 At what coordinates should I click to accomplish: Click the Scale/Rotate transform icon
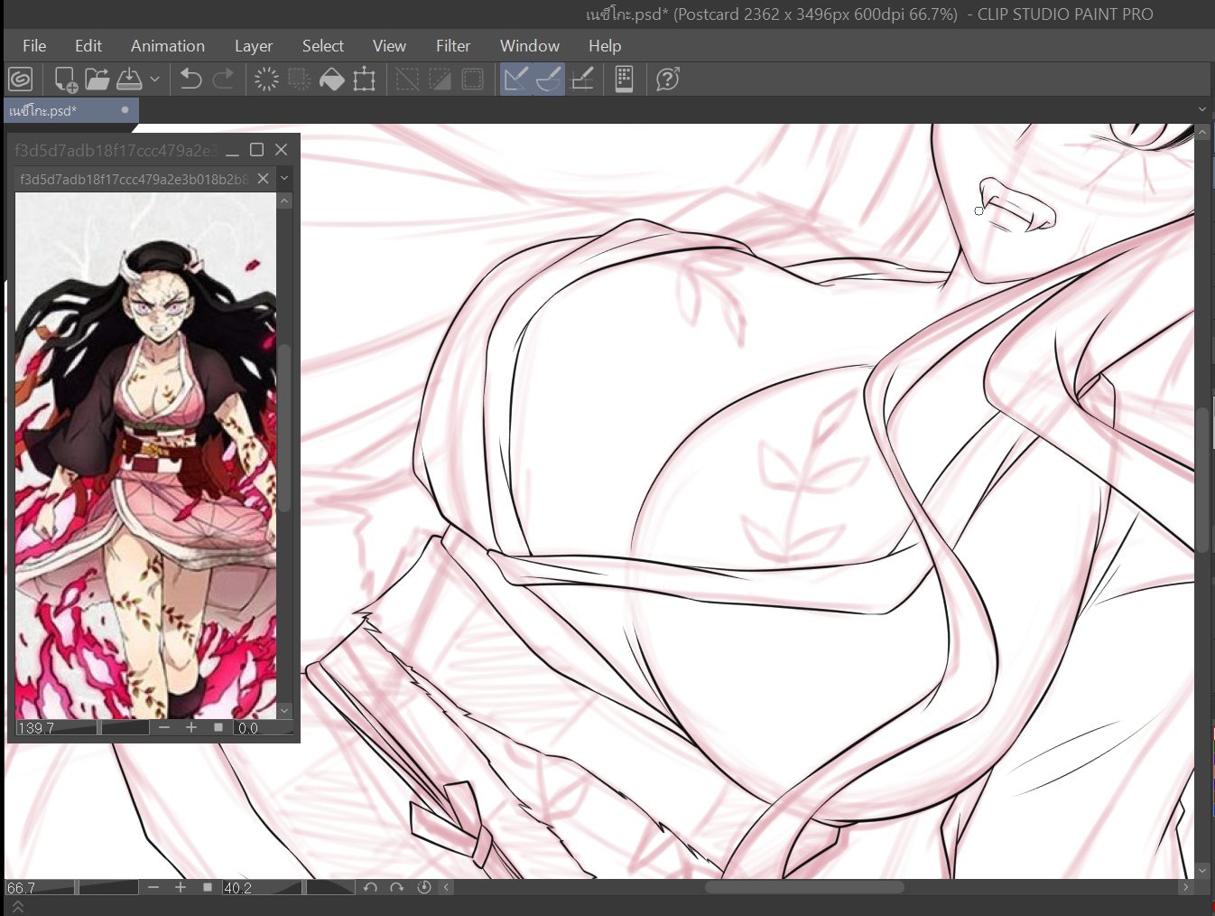click(x=364, y=79)
